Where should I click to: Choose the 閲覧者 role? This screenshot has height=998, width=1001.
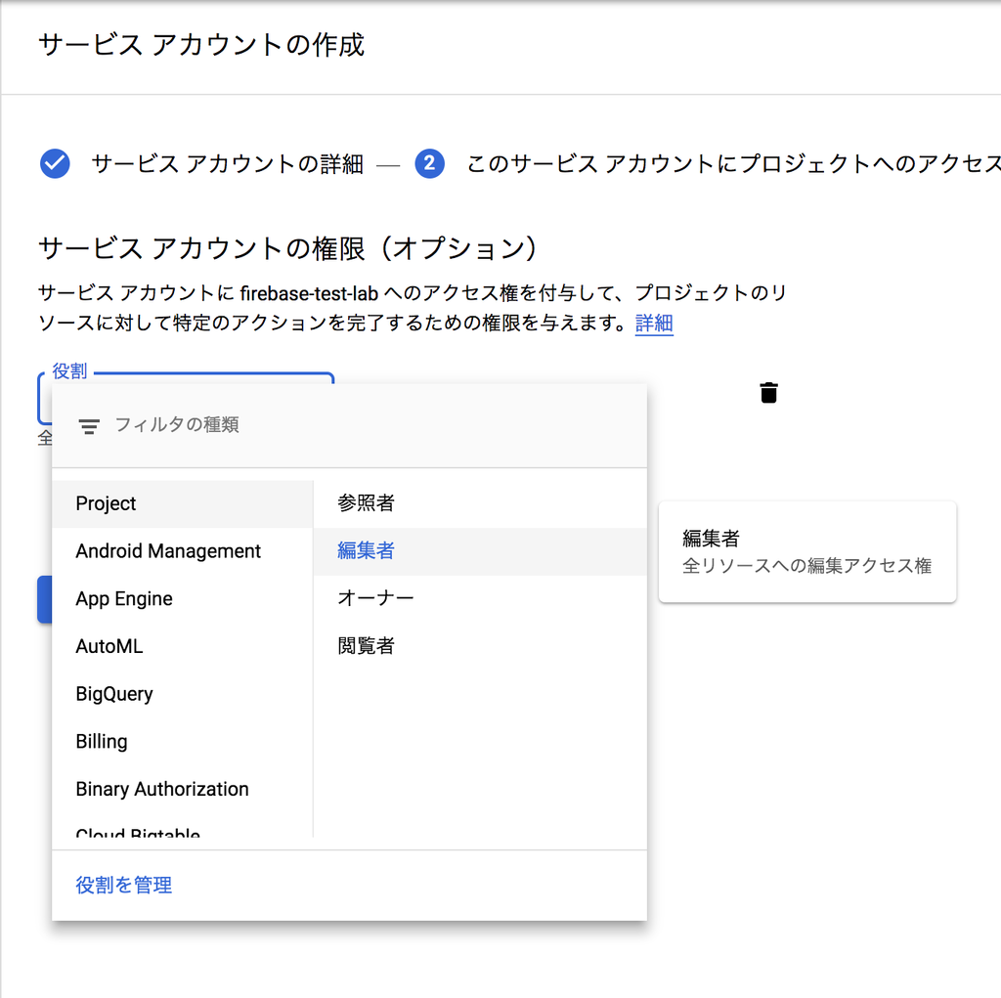[x=480, y=646]
